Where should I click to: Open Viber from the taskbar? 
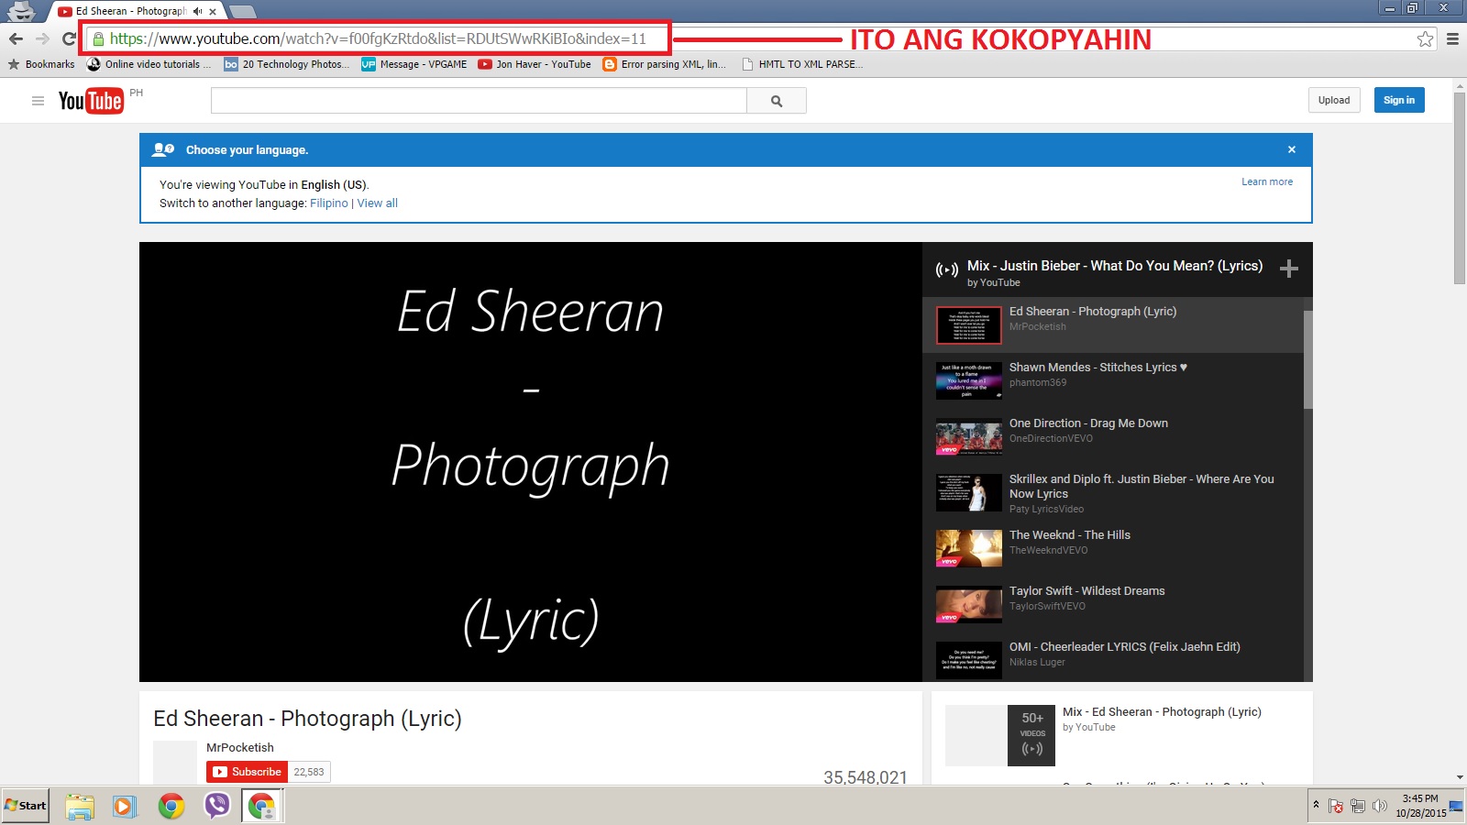click(217, 807)
